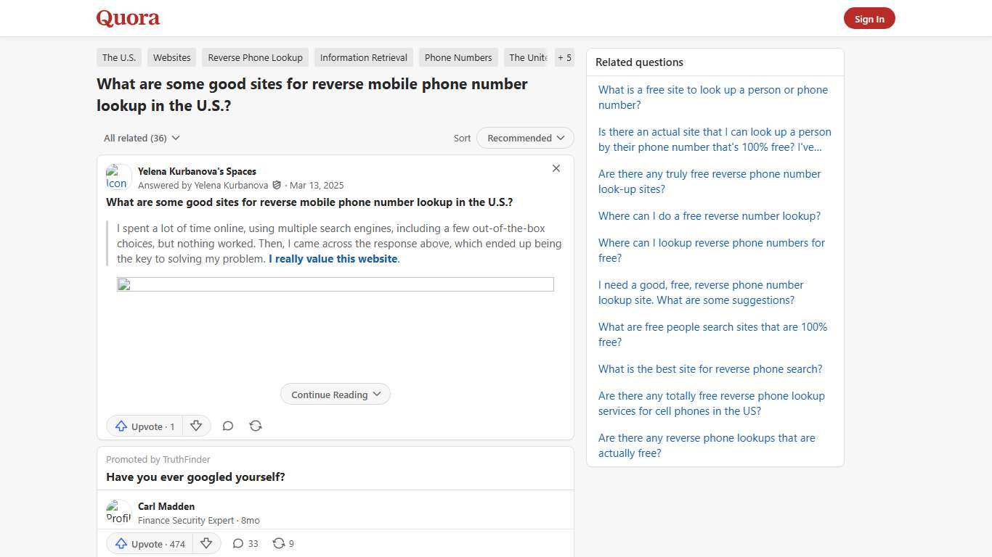Screen dimensions: 992x557
Task: Open the comment bubble on the first answer
Action: pyautogui.click(x=227, y=426)
